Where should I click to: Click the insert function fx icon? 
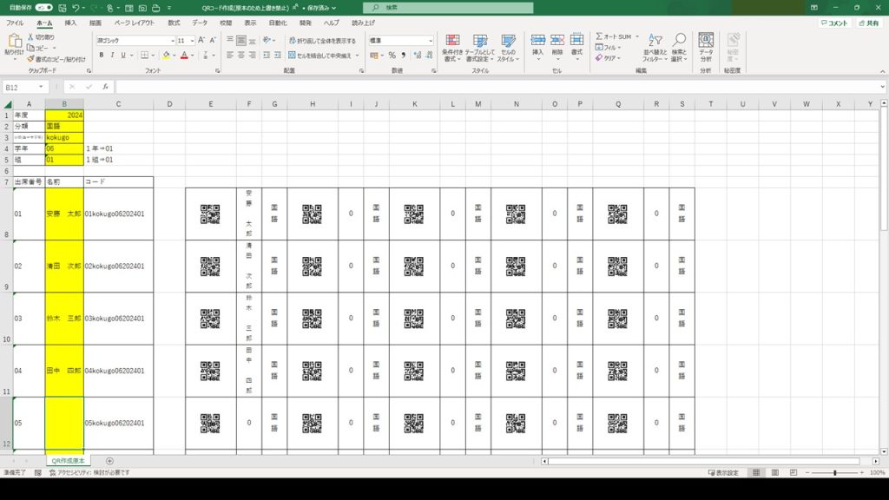(105, 87)
